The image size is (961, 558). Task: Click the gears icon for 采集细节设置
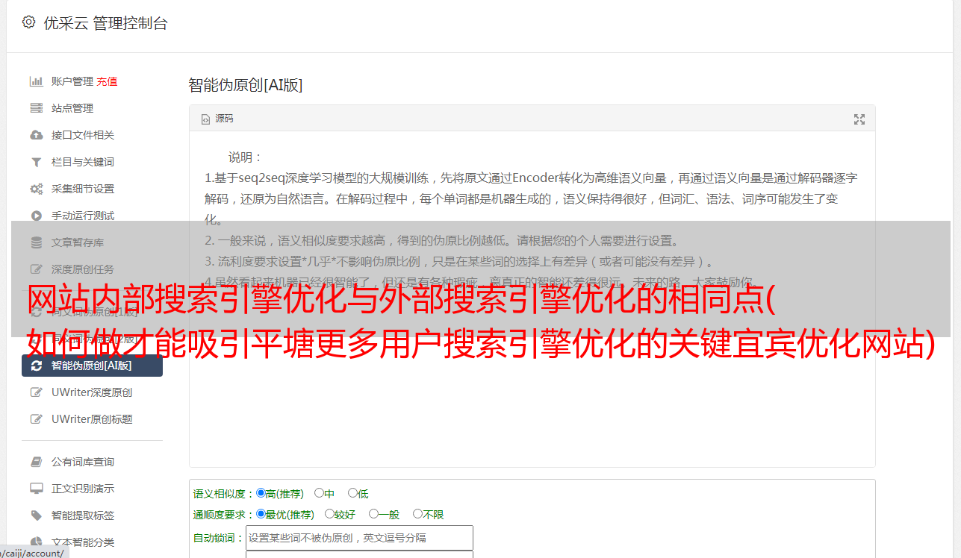tap(36, 189)
